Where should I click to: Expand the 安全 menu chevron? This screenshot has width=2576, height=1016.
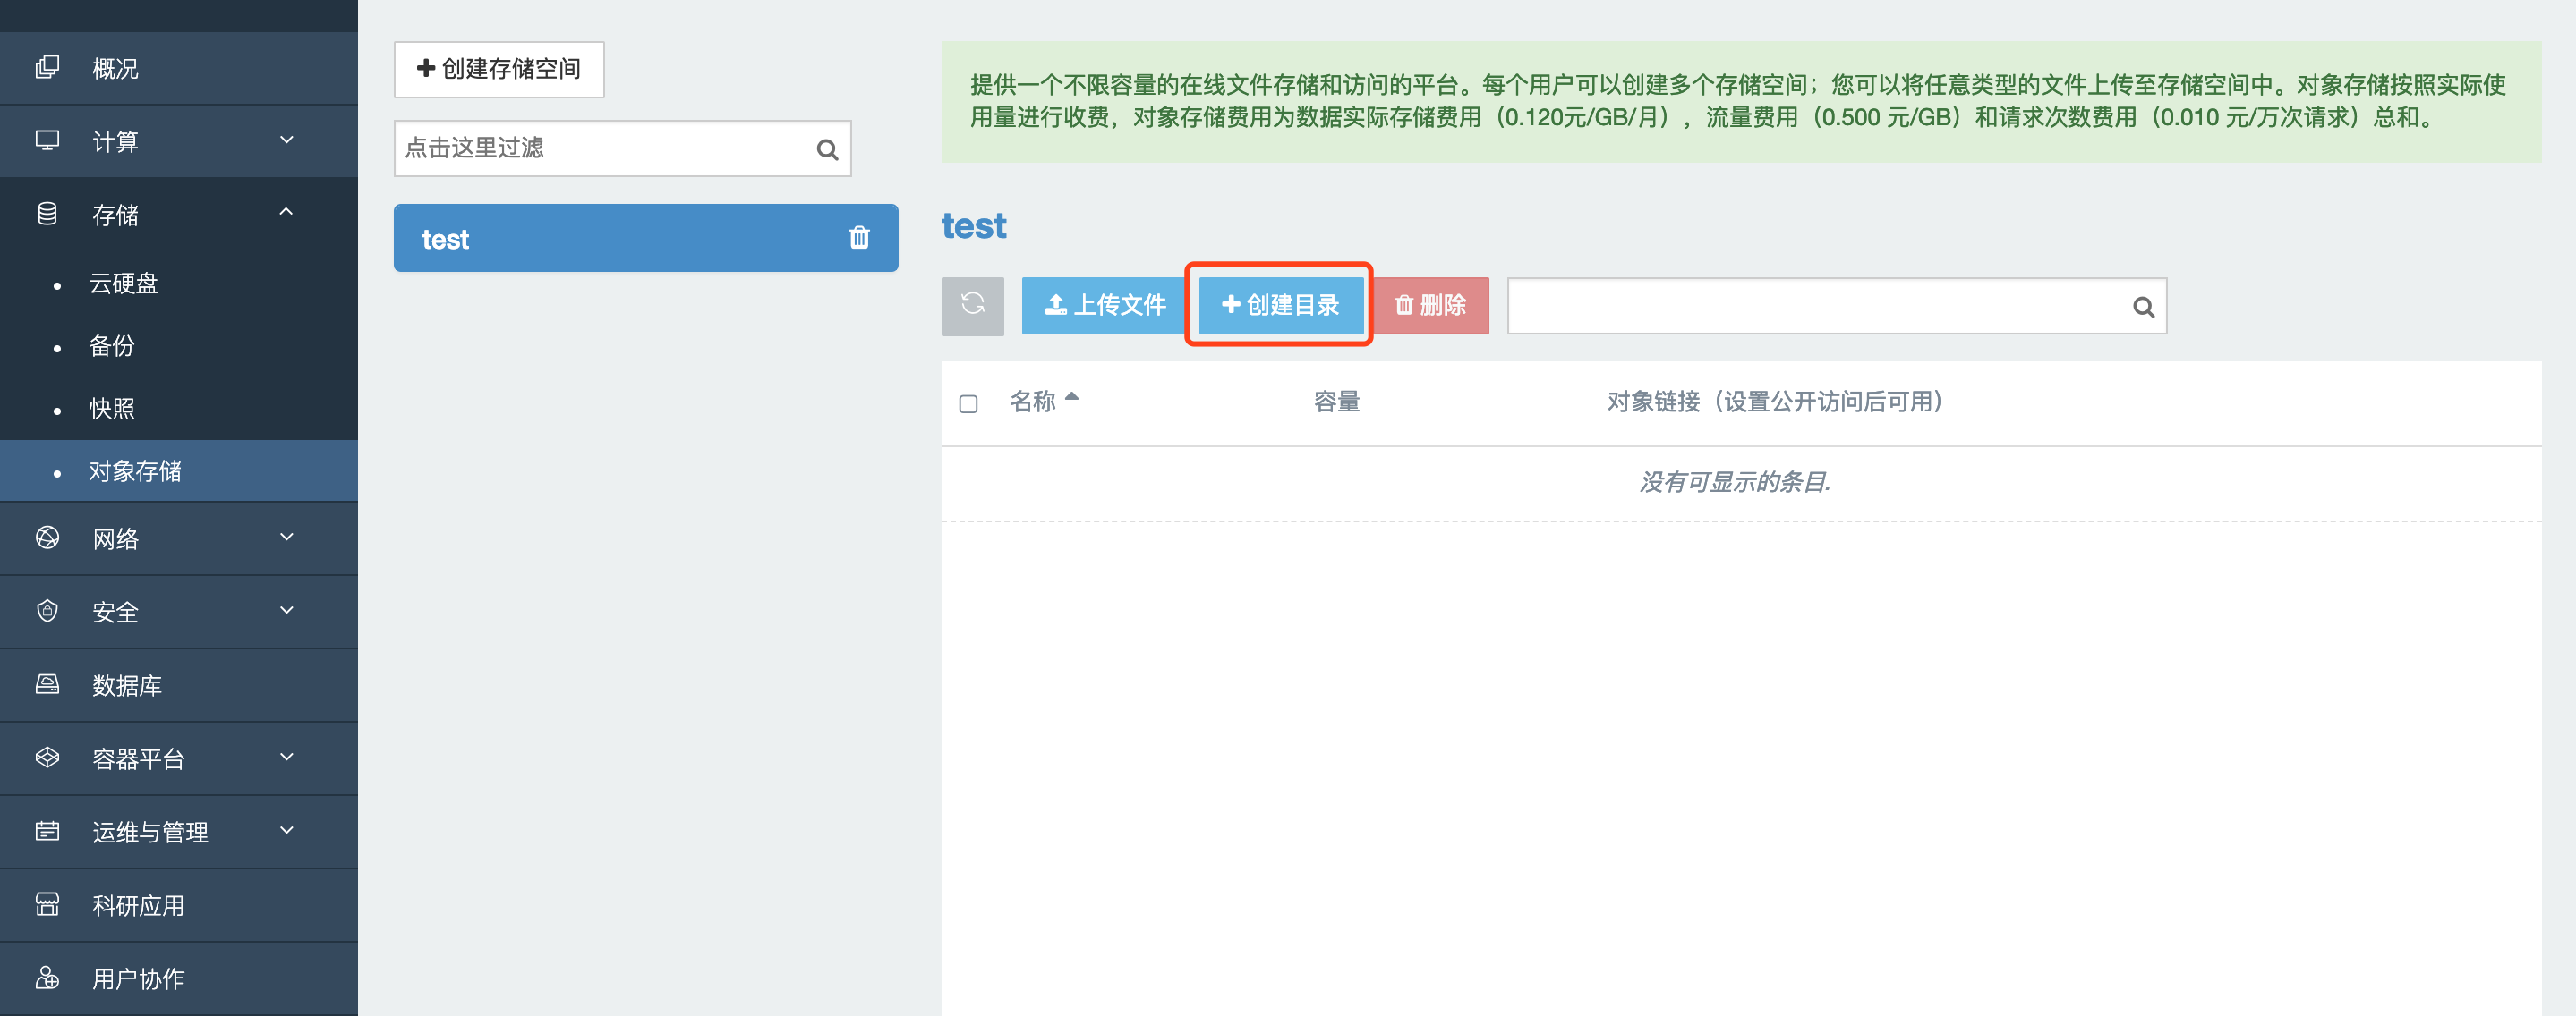click(x=287, y=609)
